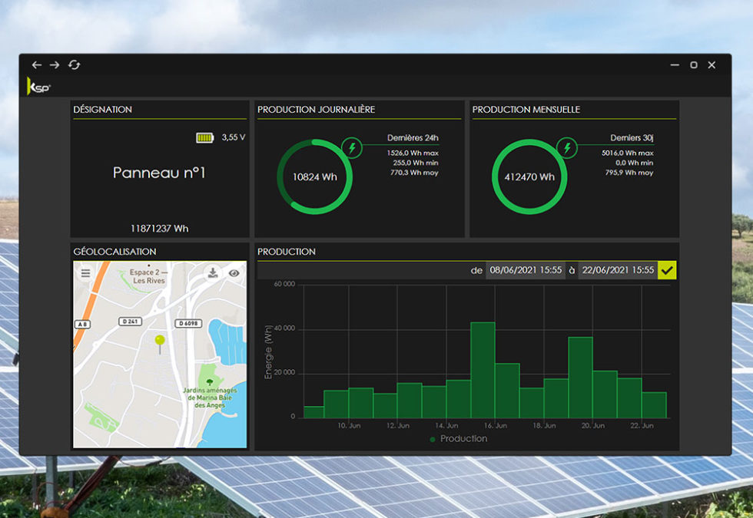The height and width of the screenshot is (518, 753).
Task: Close the KSP window
Action: click(712, 64)
